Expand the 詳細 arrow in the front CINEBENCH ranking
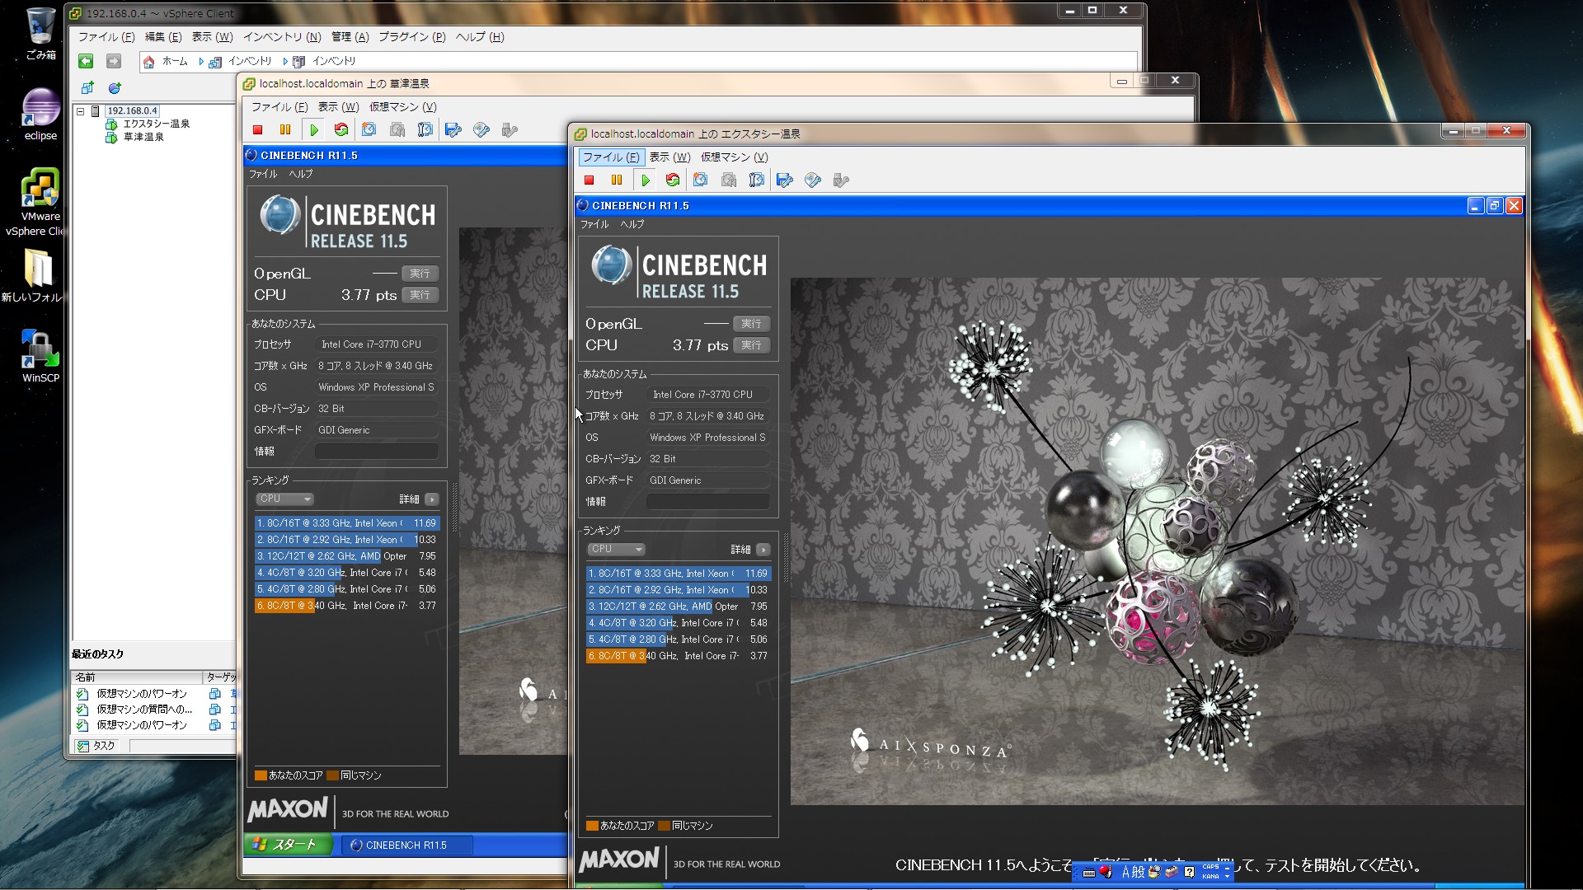 (x=763, y=549)
